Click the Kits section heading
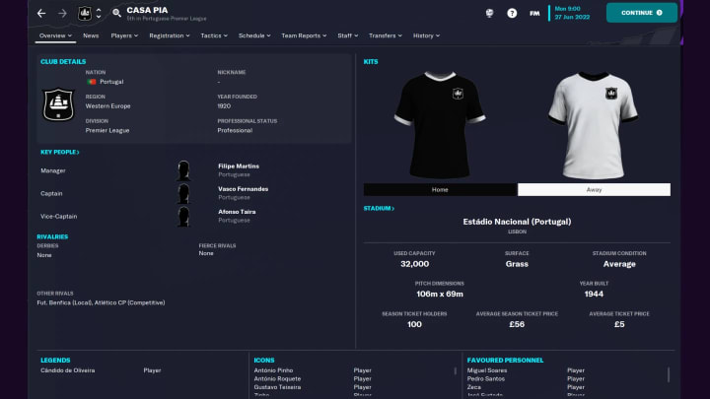The height and width of the screenshot is (399, 710). [x=371, y=61]
